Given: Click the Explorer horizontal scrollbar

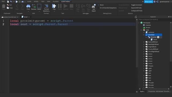Looking at the screenshot, I should click(154, 89).
